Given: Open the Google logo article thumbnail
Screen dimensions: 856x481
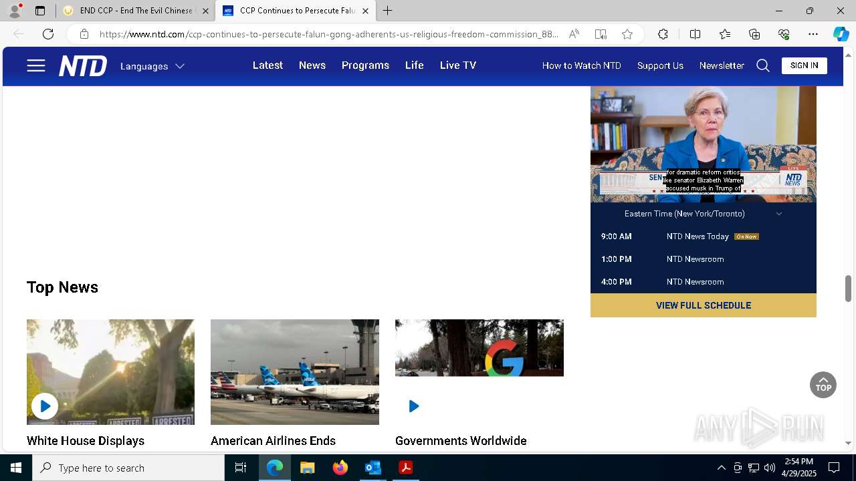Looking at the screenshot, I should (x=479, y=347).
